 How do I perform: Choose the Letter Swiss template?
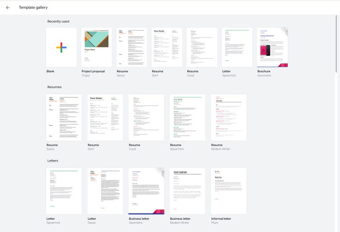pos(105,191)
